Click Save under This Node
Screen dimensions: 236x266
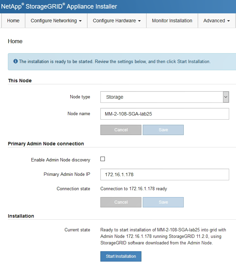coord(163,130)
